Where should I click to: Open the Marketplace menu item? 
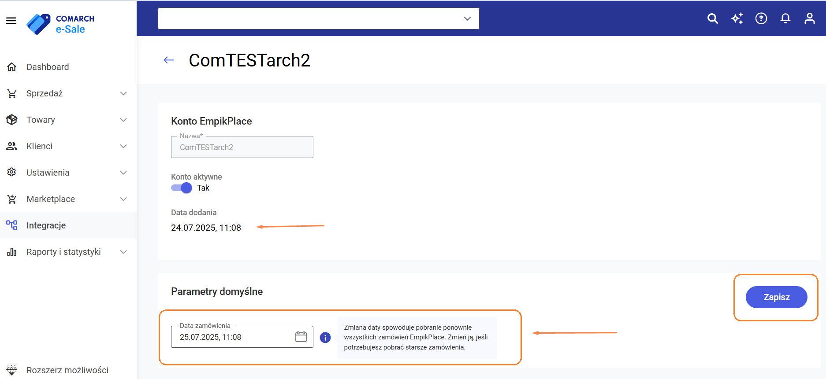click(x=68, y=199)
